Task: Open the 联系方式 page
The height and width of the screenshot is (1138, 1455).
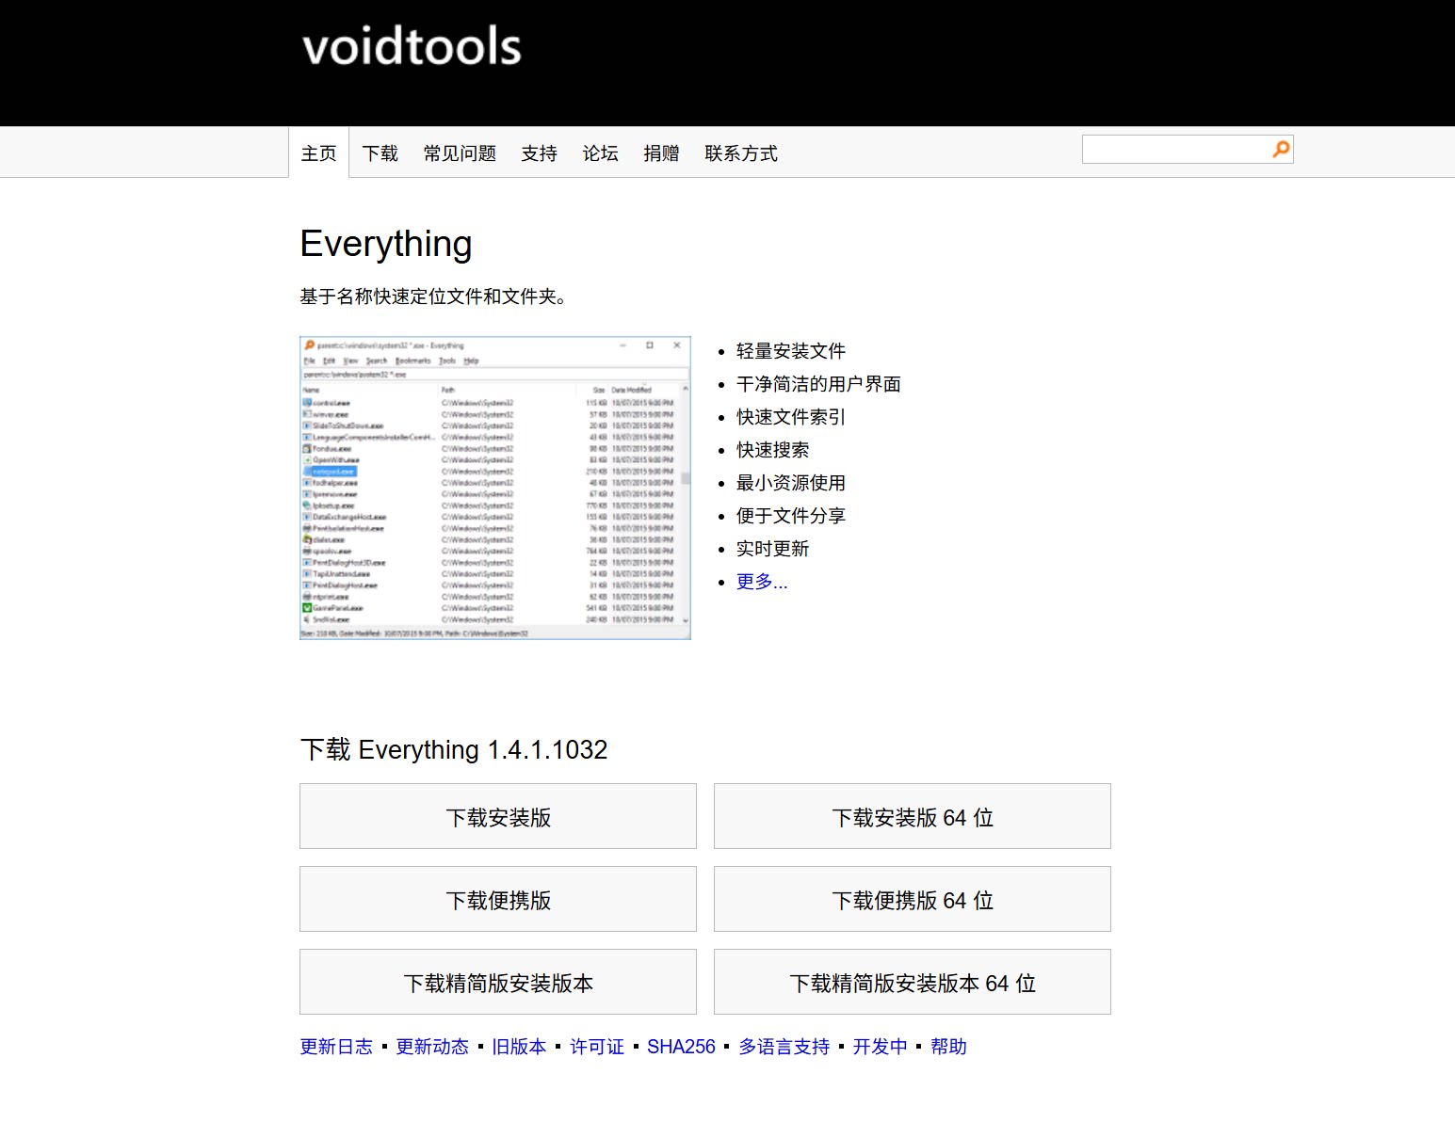Action: tap(740, 152)
